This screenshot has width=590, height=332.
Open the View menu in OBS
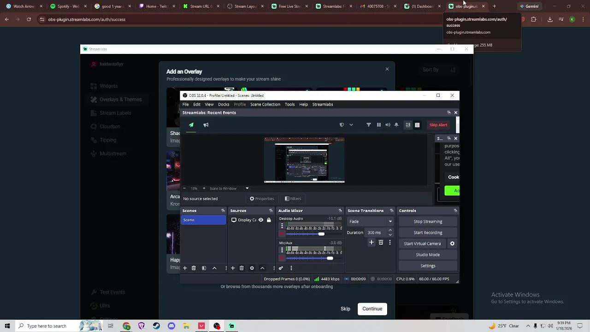[x=209, y=104]
